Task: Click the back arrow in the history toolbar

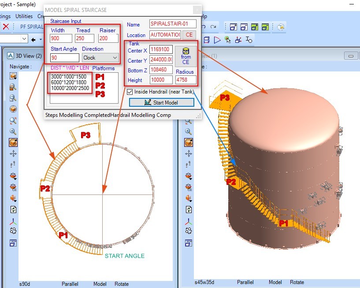Action: (33, 40)
